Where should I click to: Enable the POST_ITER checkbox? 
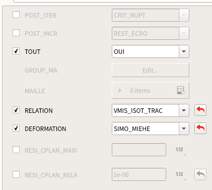coord(16,15)
